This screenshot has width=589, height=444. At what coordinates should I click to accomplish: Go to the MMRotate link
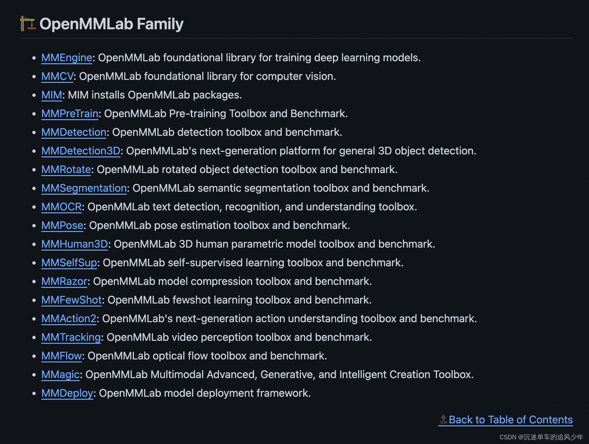coord(66,169)
